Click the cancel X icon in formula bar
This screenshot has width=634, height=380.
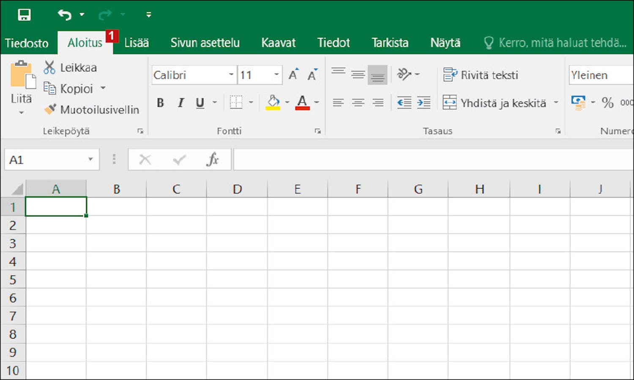click(145, 159)
